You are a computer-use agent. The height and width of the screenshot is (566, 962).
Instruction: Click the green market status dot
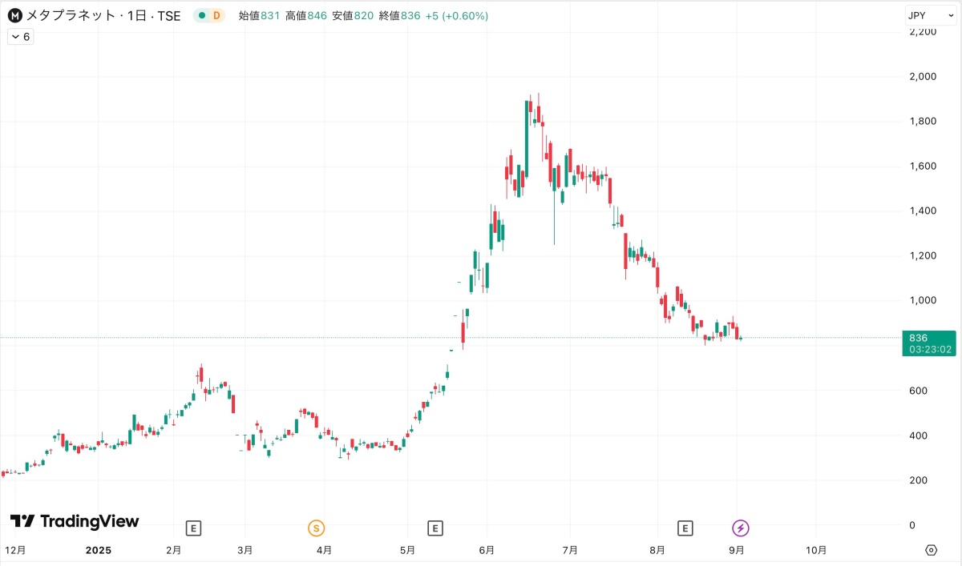tap(200, 15)
